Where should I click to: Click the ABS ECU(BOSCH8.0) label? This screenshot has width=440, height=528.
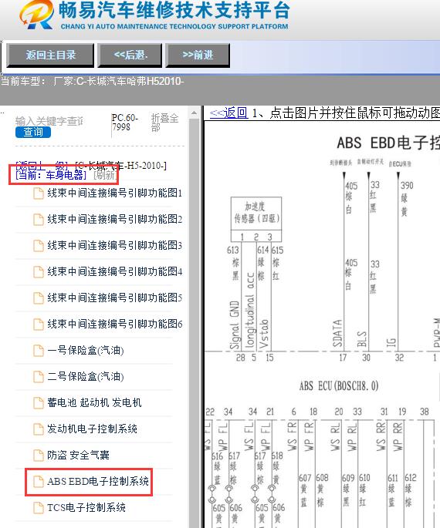point(339,386)
